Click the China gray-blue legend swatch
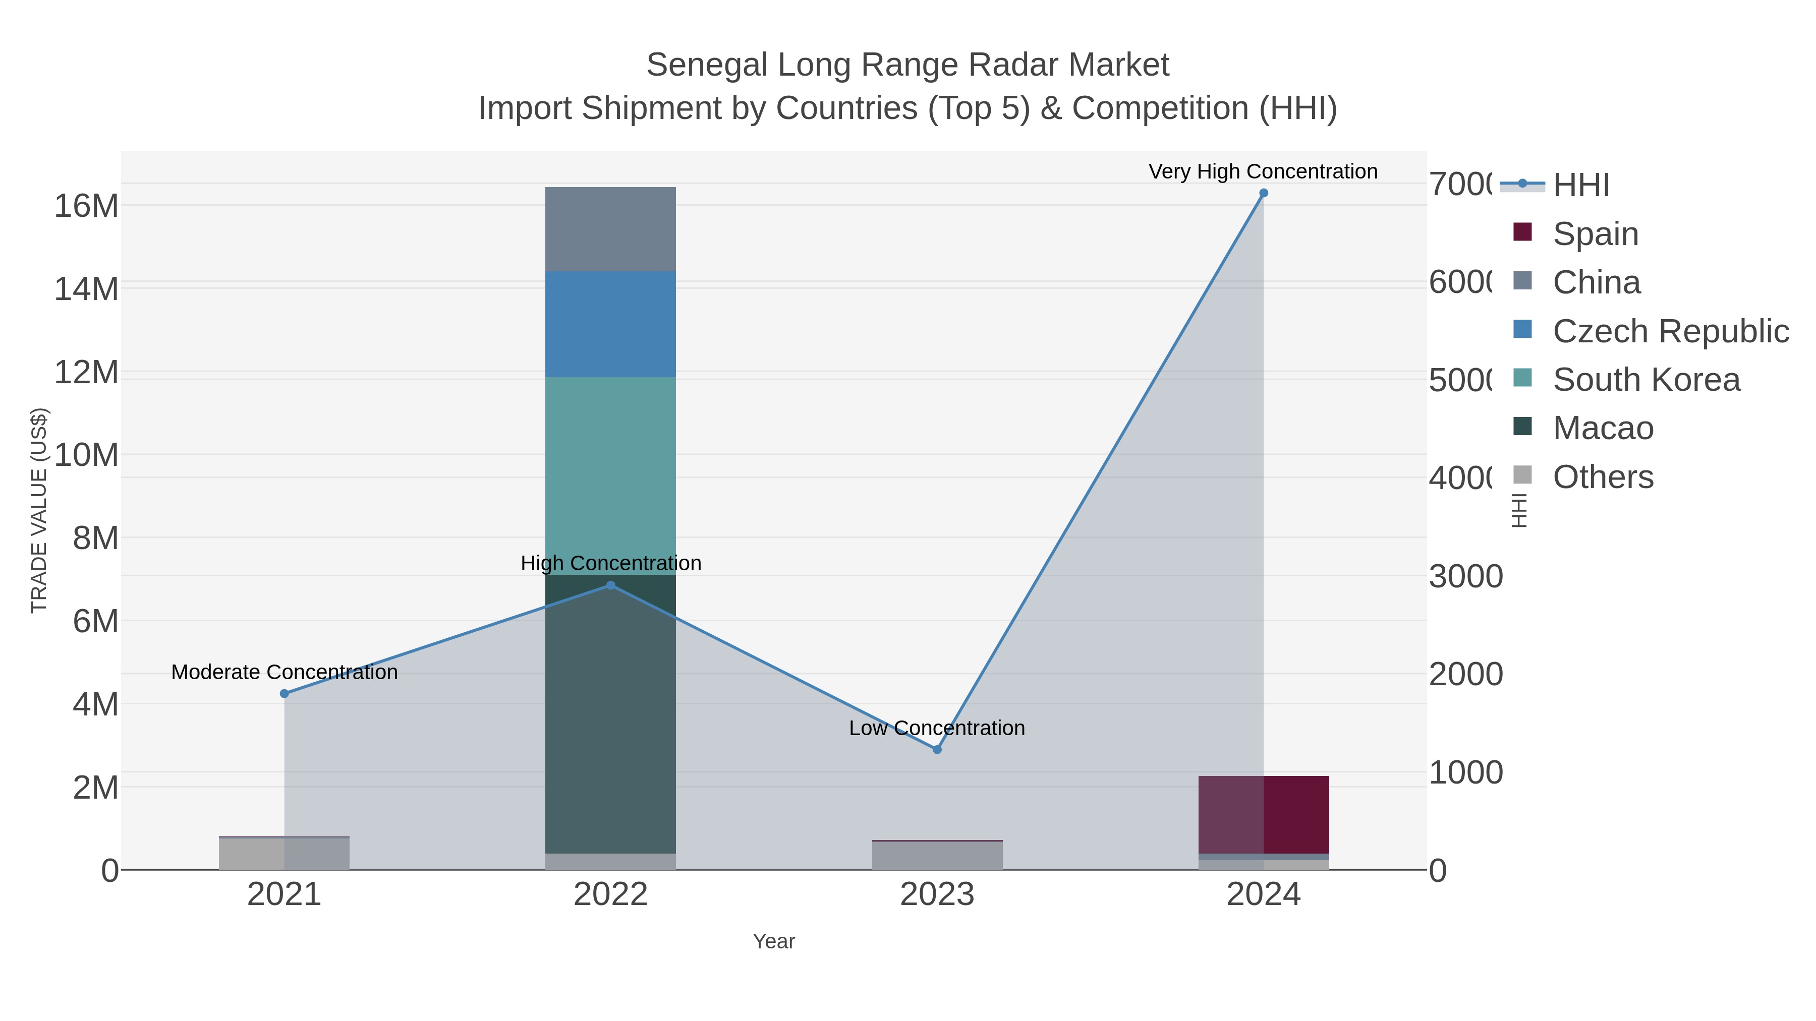This screenshot has height=1021, width=1816. point(1523,280)
